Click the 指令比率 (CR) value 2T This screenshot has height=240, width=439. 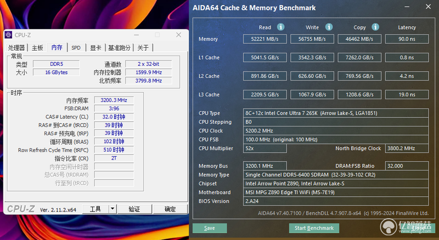114,158
